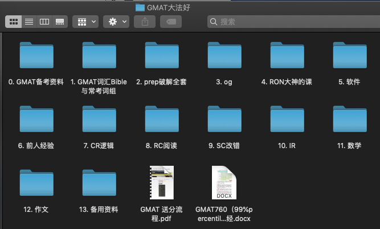
Task: Click the label 1. GMAT词汇Bible与常考词组
Action: [x=99, y=86]
